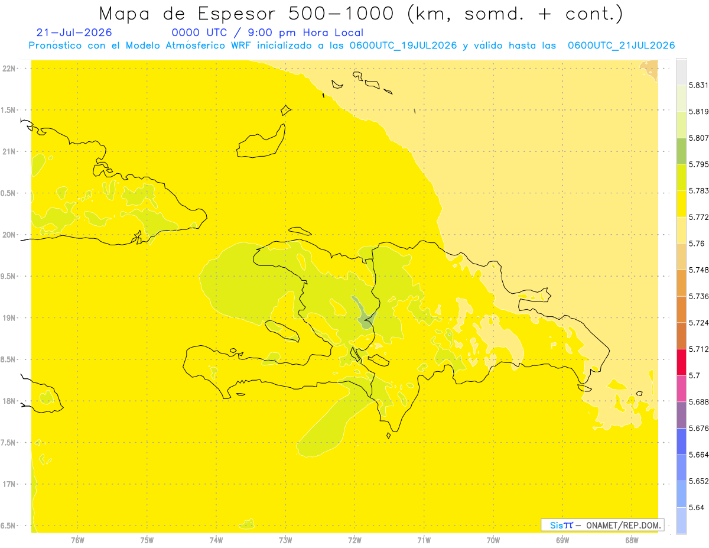
Task: Click the '5.7' legend value
Action: coord(694,375)
